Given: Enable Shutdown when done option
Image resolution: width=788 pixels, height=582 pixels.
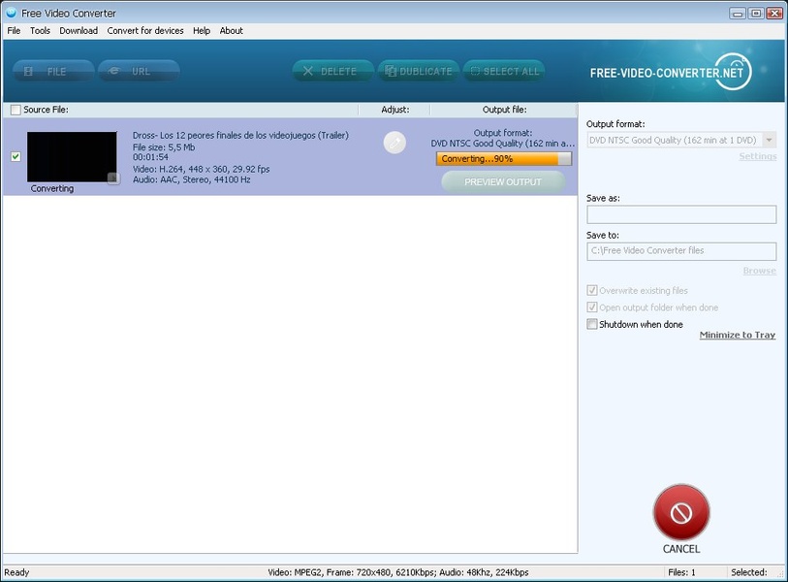Looking at the screenshot, I should pos(592,324).
